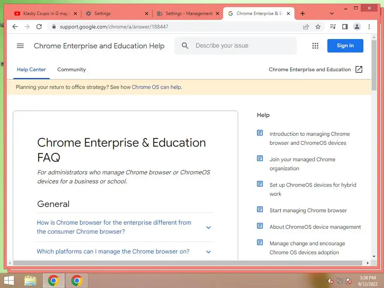
Task: Click the network tray icon
Action: tap(339, 280)
